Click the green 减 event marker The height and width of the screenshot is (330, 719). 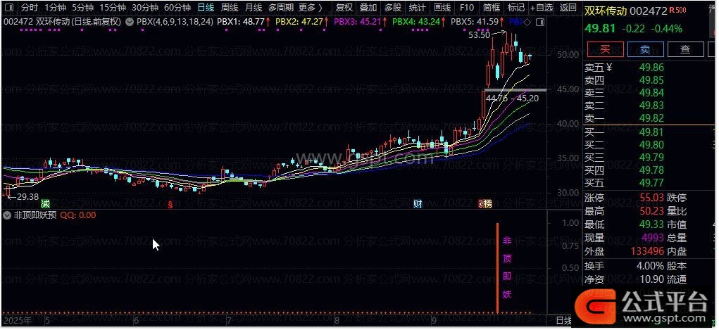point(46,203)
